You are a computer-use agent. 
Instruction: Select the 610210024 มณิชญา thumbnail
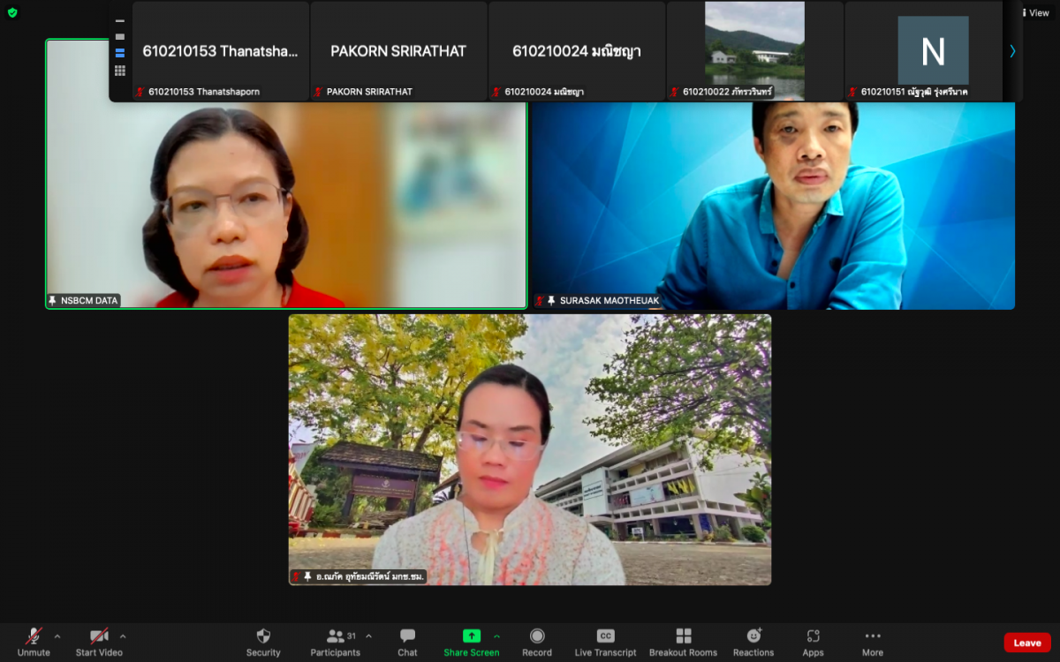pyautogui.click(x=577, y=51)
